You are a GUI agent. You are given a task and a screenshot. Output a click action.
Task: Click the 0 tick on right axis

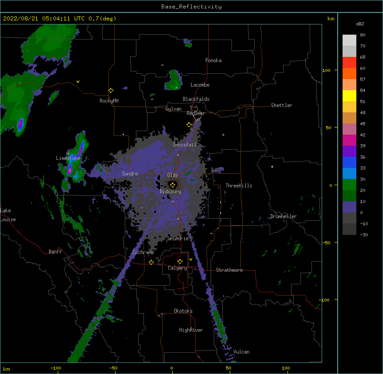[x=331, y=186]
